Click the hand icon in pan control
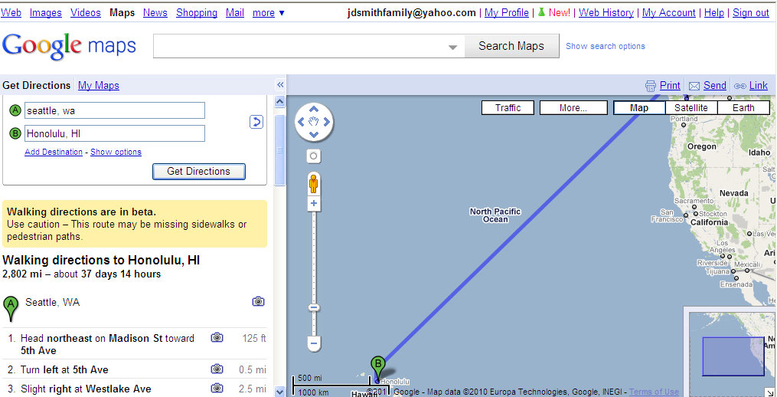 [x=314, y=122]
